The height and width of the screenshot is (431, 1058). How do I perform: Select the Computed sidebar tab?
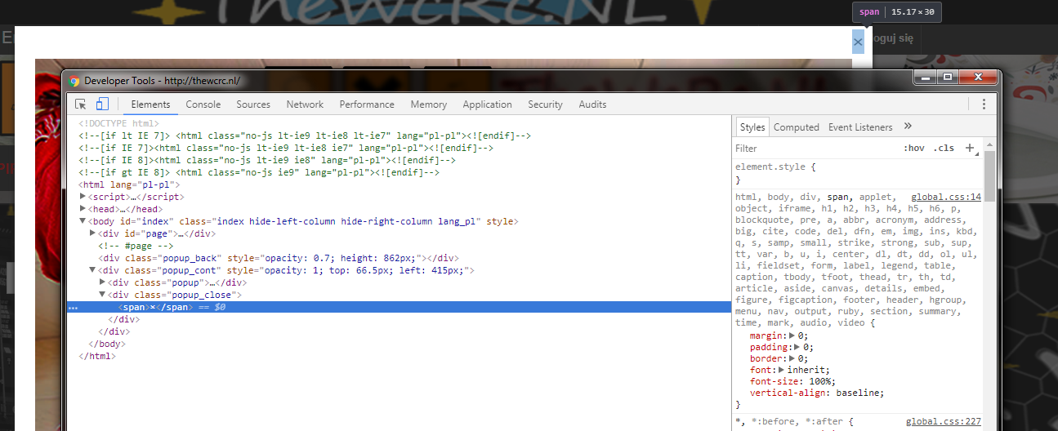[x=797, y=127]
